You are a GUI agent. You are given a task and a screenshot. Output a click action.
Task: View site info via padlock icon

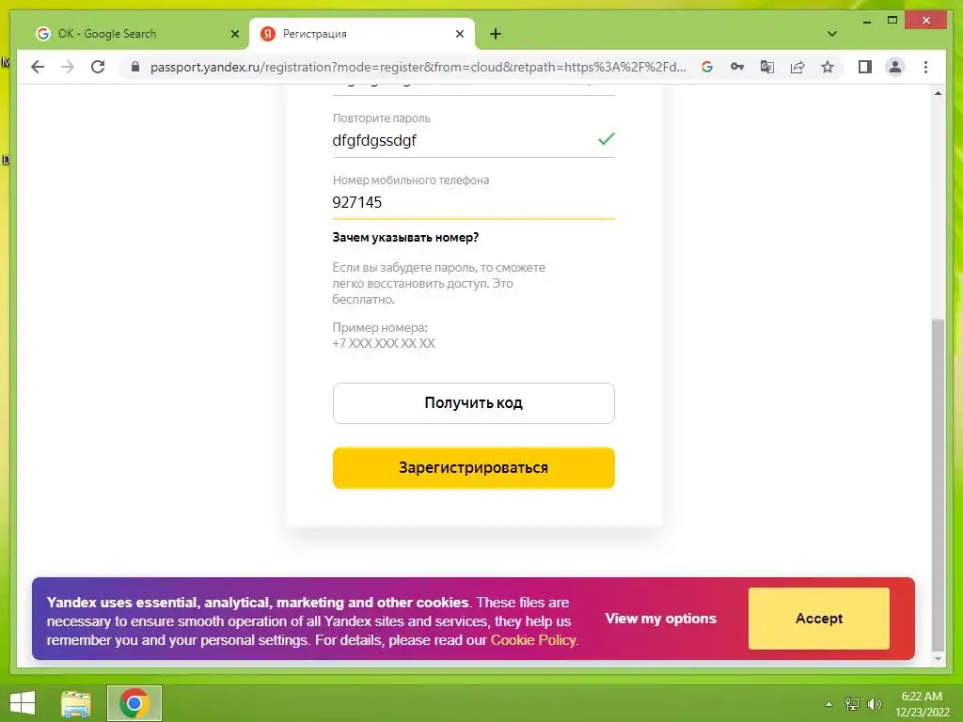[x=135, y=67]
